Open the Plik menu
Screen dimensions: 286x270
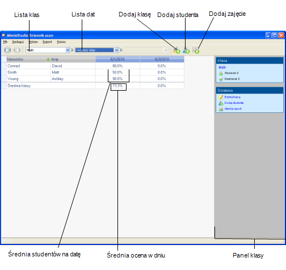[x=5, y=42]
